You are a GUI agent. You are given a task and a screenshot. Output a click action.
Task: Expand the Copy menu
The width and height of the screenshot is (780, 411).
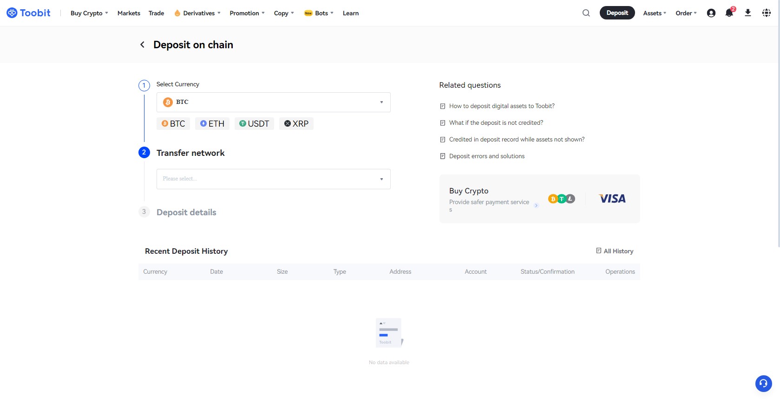click(284, 13)
